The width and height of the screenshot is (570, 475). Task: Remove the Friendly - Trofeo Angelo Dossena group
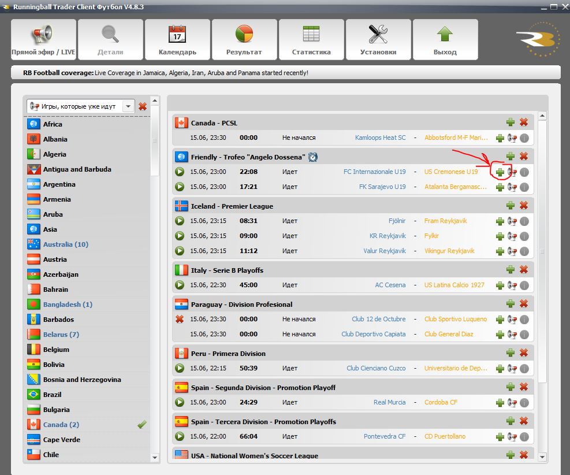(x=524, y=157)
